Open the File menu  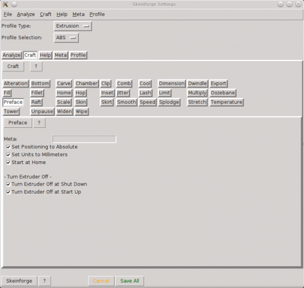tap(7, 14)
